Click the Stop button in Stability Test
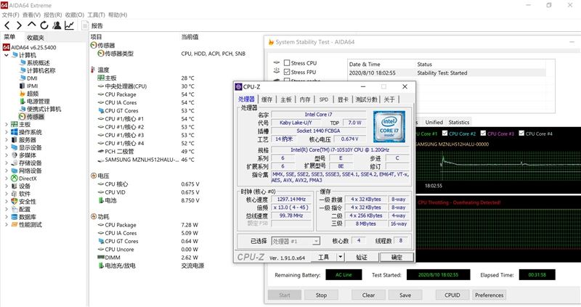The height and width of the screenshot is (307, 581). point(321,295)
